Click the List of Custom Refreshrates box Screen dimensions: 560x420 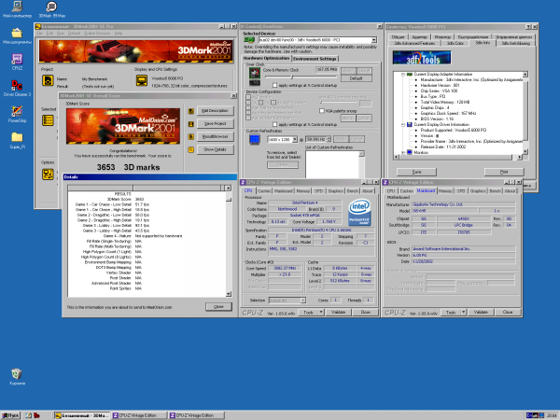(x=335, y=164)
